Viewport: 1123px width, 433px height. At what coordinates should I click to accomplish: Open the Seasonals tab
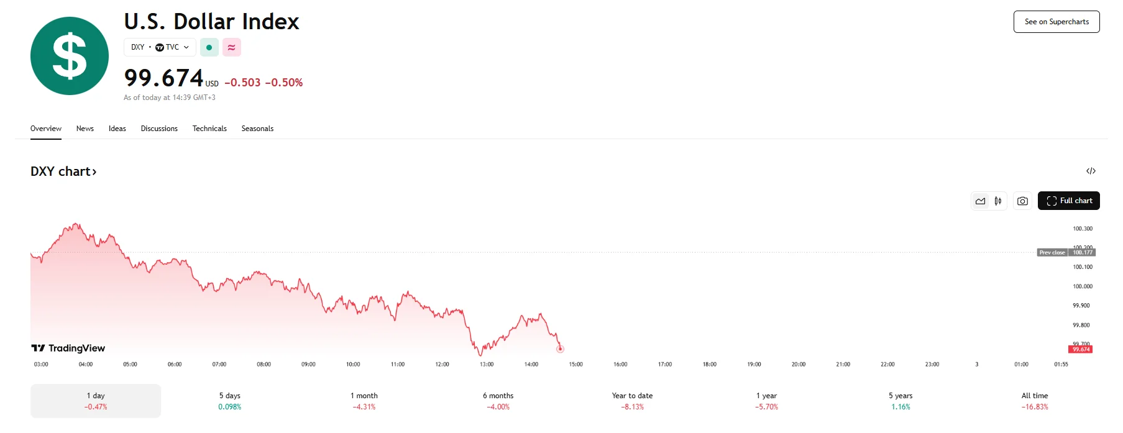[257, 129]
